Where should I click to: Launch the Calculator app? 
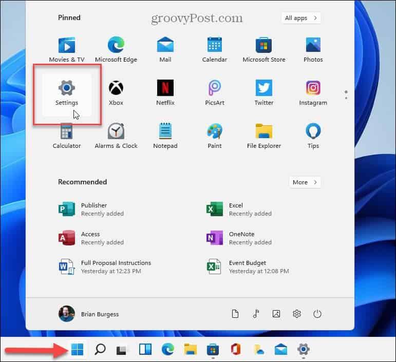[x=67, y=137]
